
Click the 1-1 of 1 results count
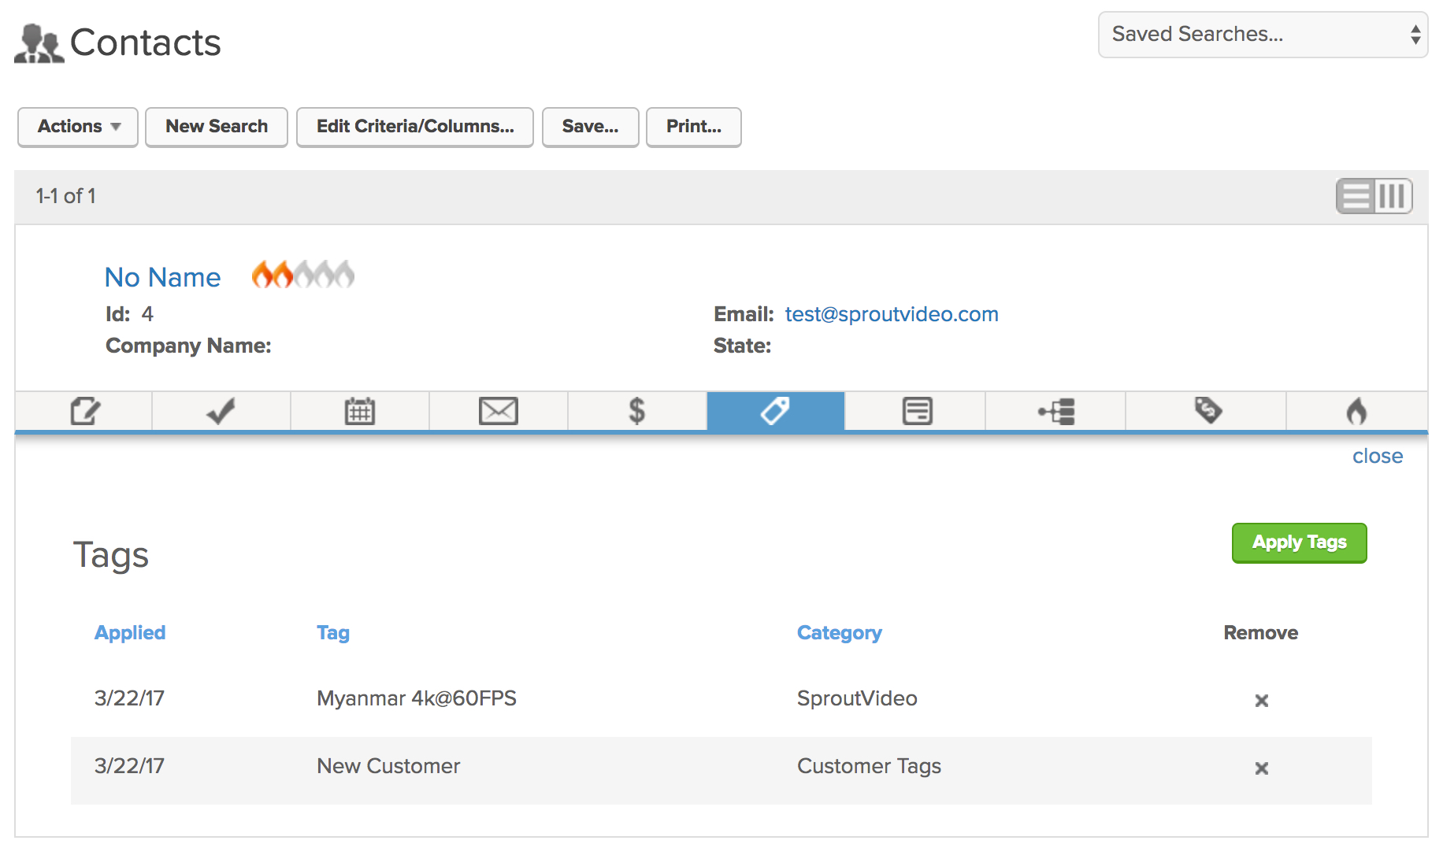[x=66, y=196]
